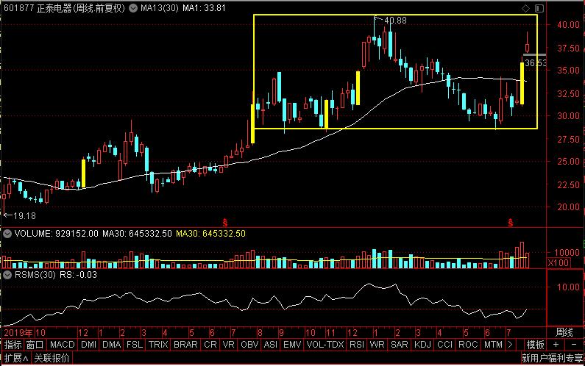Switch to the DMI indicator
Image resolution: width=585 pixels, height=366 pixels.
[88, 345]
